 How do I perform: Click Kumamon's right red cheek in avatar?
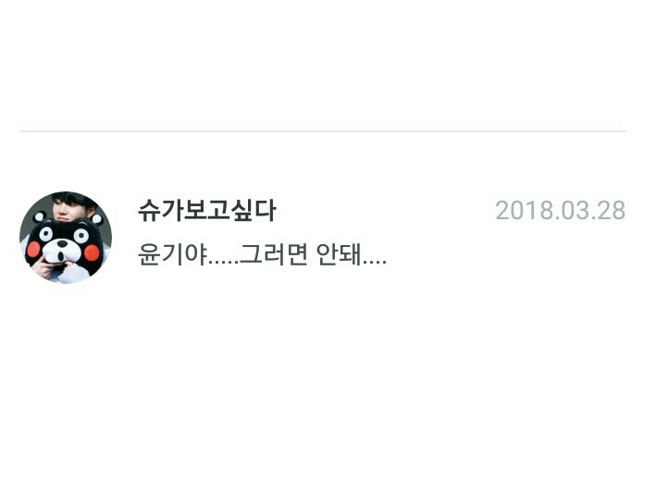[92, 252]
